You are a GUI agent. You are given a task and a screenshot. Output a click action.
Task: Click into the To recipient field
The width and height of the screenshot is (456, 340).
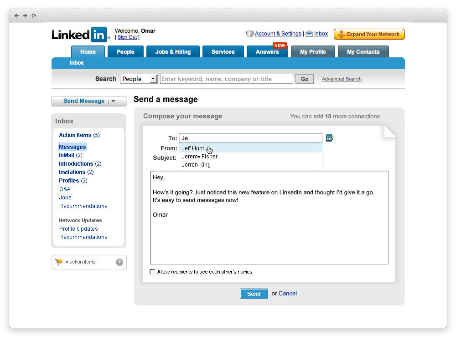pos(250,138)
